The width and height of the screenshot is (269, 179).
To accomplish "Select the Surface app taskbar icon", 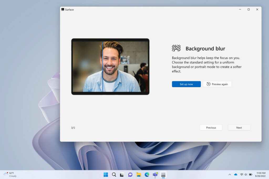I will click(x=163, y=175).
